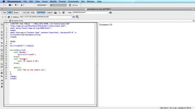Image resolution: width=195 pixels, height=109 pixels.
Task: Click the Indent Code icon
Action: pos(2,81)
